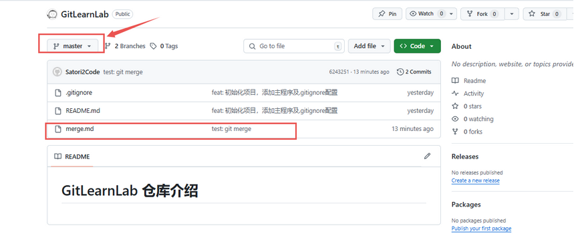Click fork icon beside 0 forks
The image size is (582, 248).
(x=455, y=132)
